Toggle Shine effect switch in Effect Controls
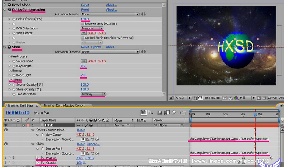The height and width of the screenshot is (167, 284). [x=9, y=47]
